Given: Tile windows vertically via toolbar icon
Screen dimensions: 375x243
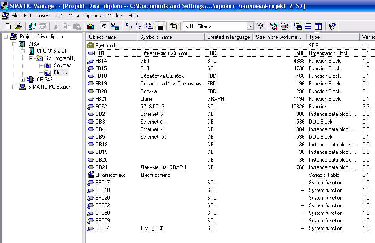Looking at the screenshot, I should (x=319, y=26).
